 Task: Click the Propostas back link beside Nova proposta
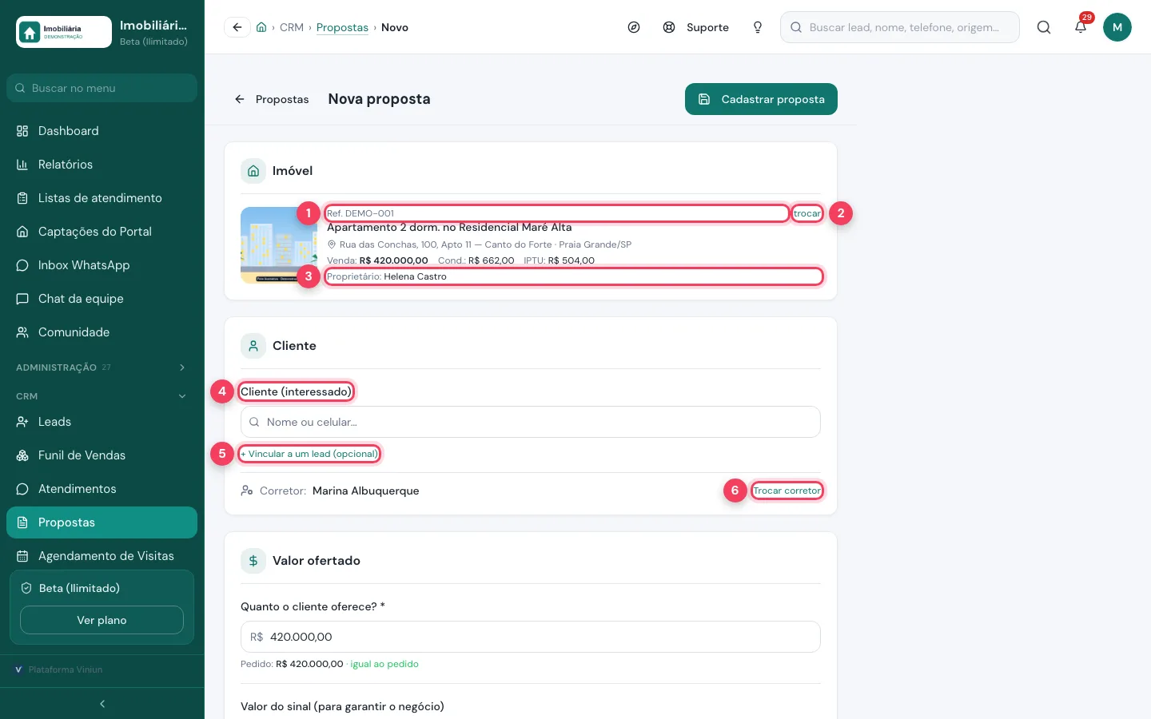(272, 99)
